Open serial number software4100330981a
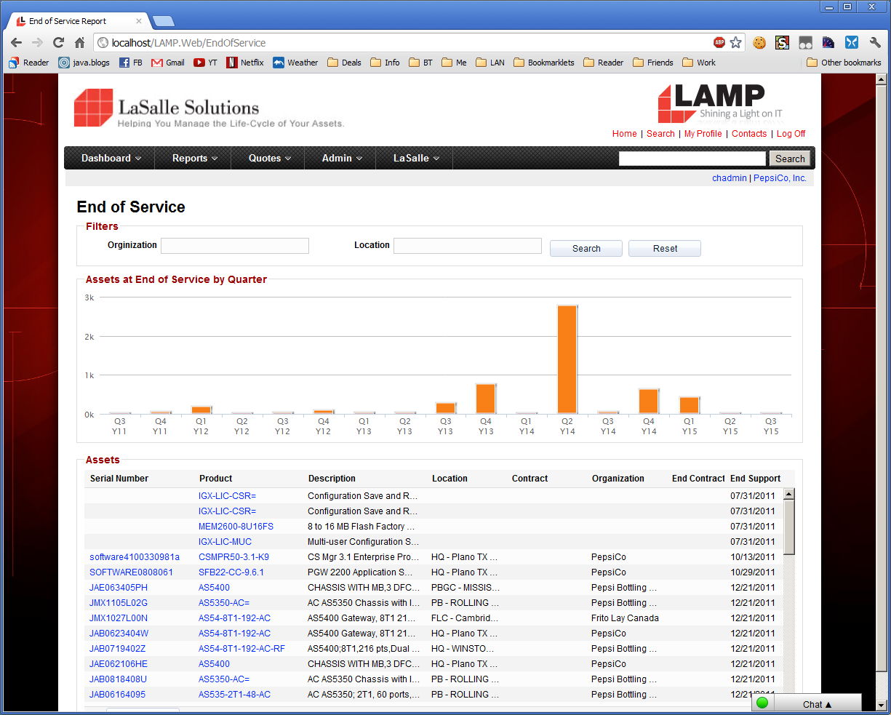Screen dimensions: 891x715 [x=135, y=557]
